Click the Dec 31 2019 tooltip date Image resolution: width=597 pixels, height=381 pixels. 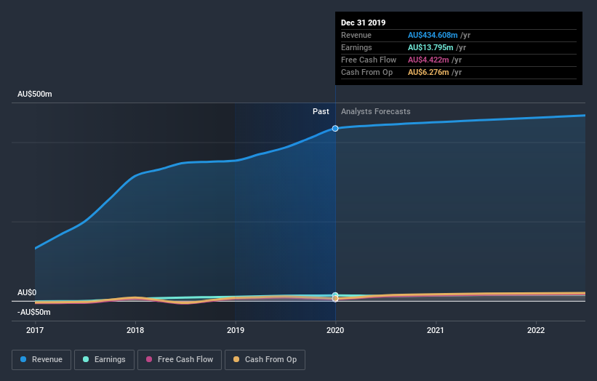pyautogui.click(x=364, y=23)
